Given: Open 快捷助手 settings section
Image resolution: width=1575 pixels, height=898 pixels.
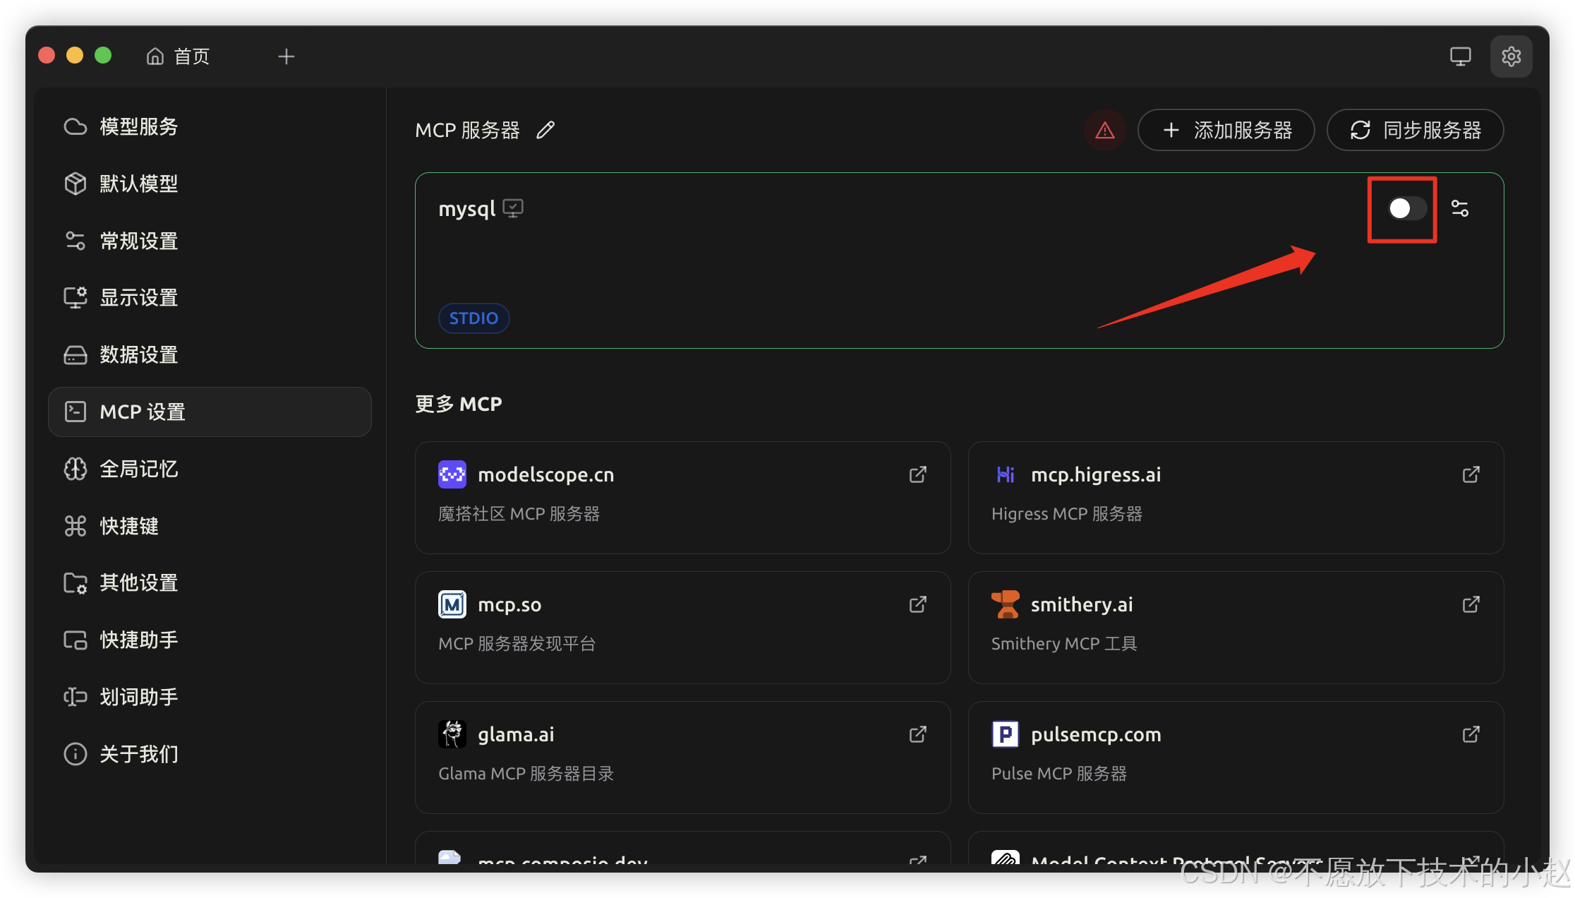Looking at the screenshot, I should click(210, 640).
